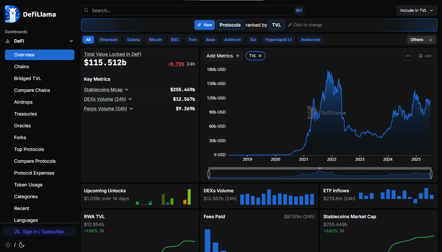Click the DeFi bar chart dashboard icon
The image size is (442, 252).
pyautogui.click(x=8, y=41)
